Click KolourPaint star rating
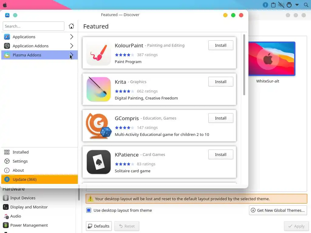The image size is (311, 233). click(x=124, y=55)
